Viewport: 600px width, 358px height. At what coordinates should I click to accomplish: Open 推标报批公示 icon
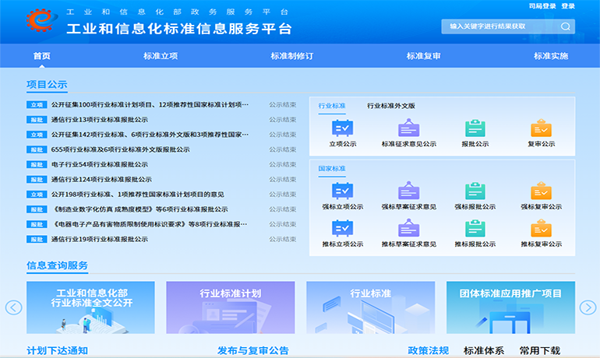pos(475,229)
